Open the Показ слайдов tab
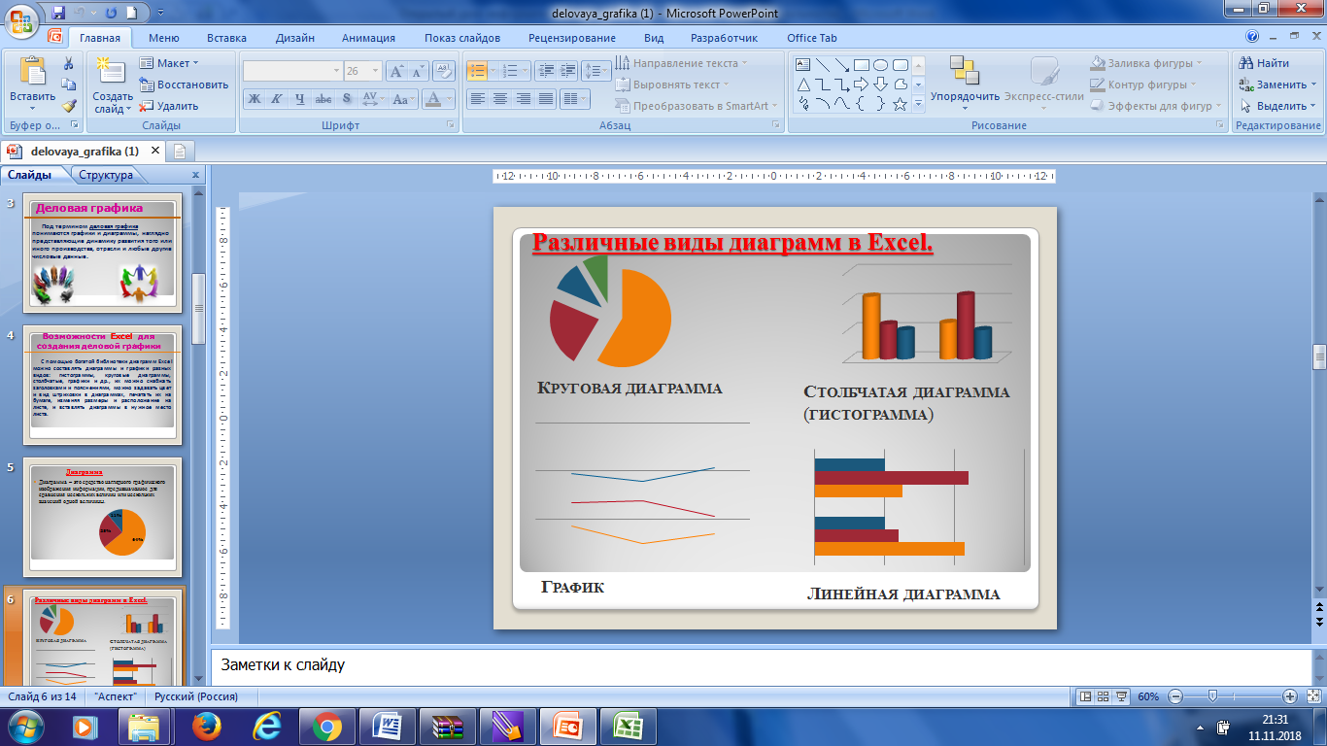 tap(462, 38)
